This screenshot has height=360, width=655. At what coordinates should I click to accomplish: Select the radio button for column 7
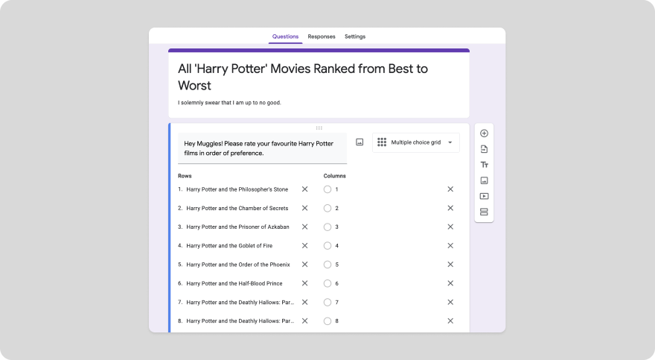327,303
